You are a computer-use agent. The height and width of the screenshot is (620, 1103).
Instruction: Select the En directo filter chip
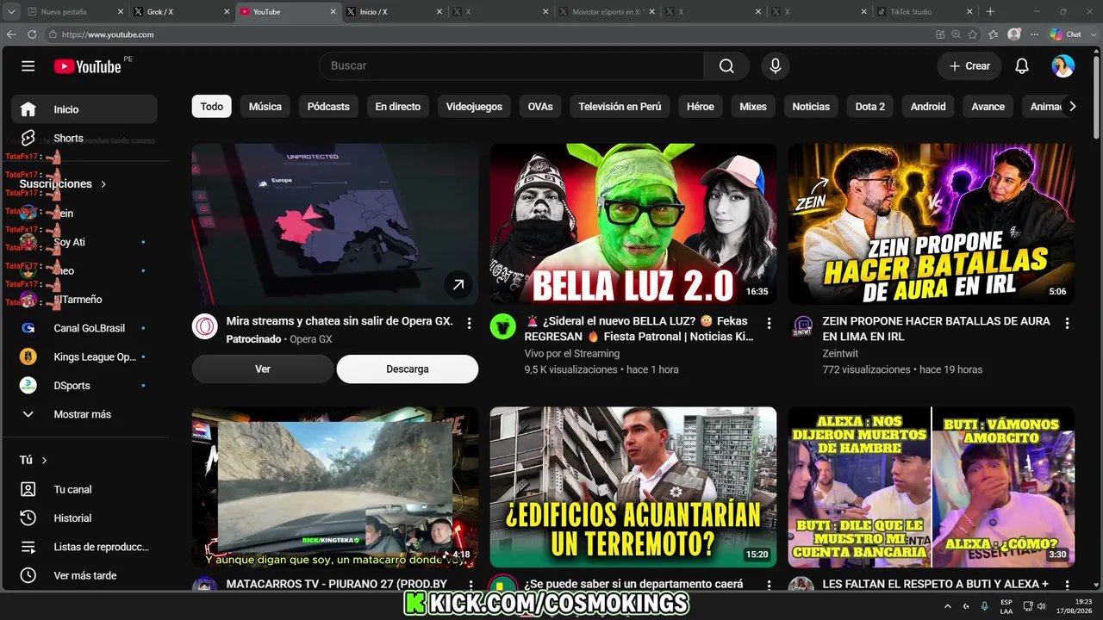[398, 107]
